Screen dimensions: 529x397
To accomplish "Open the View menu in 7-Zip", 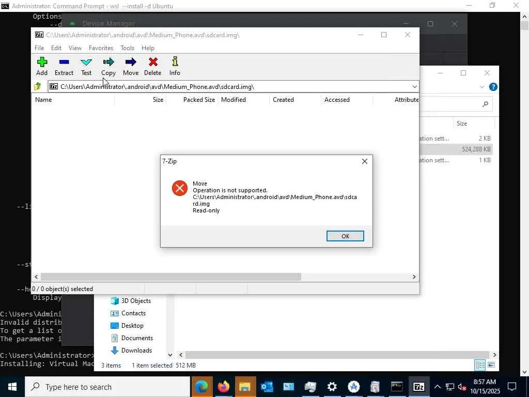I will [75, 48].
